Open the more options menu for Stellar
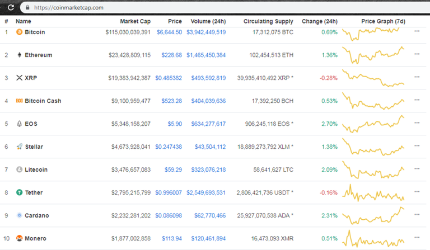The image size is (430, 250). pos(417,145)
